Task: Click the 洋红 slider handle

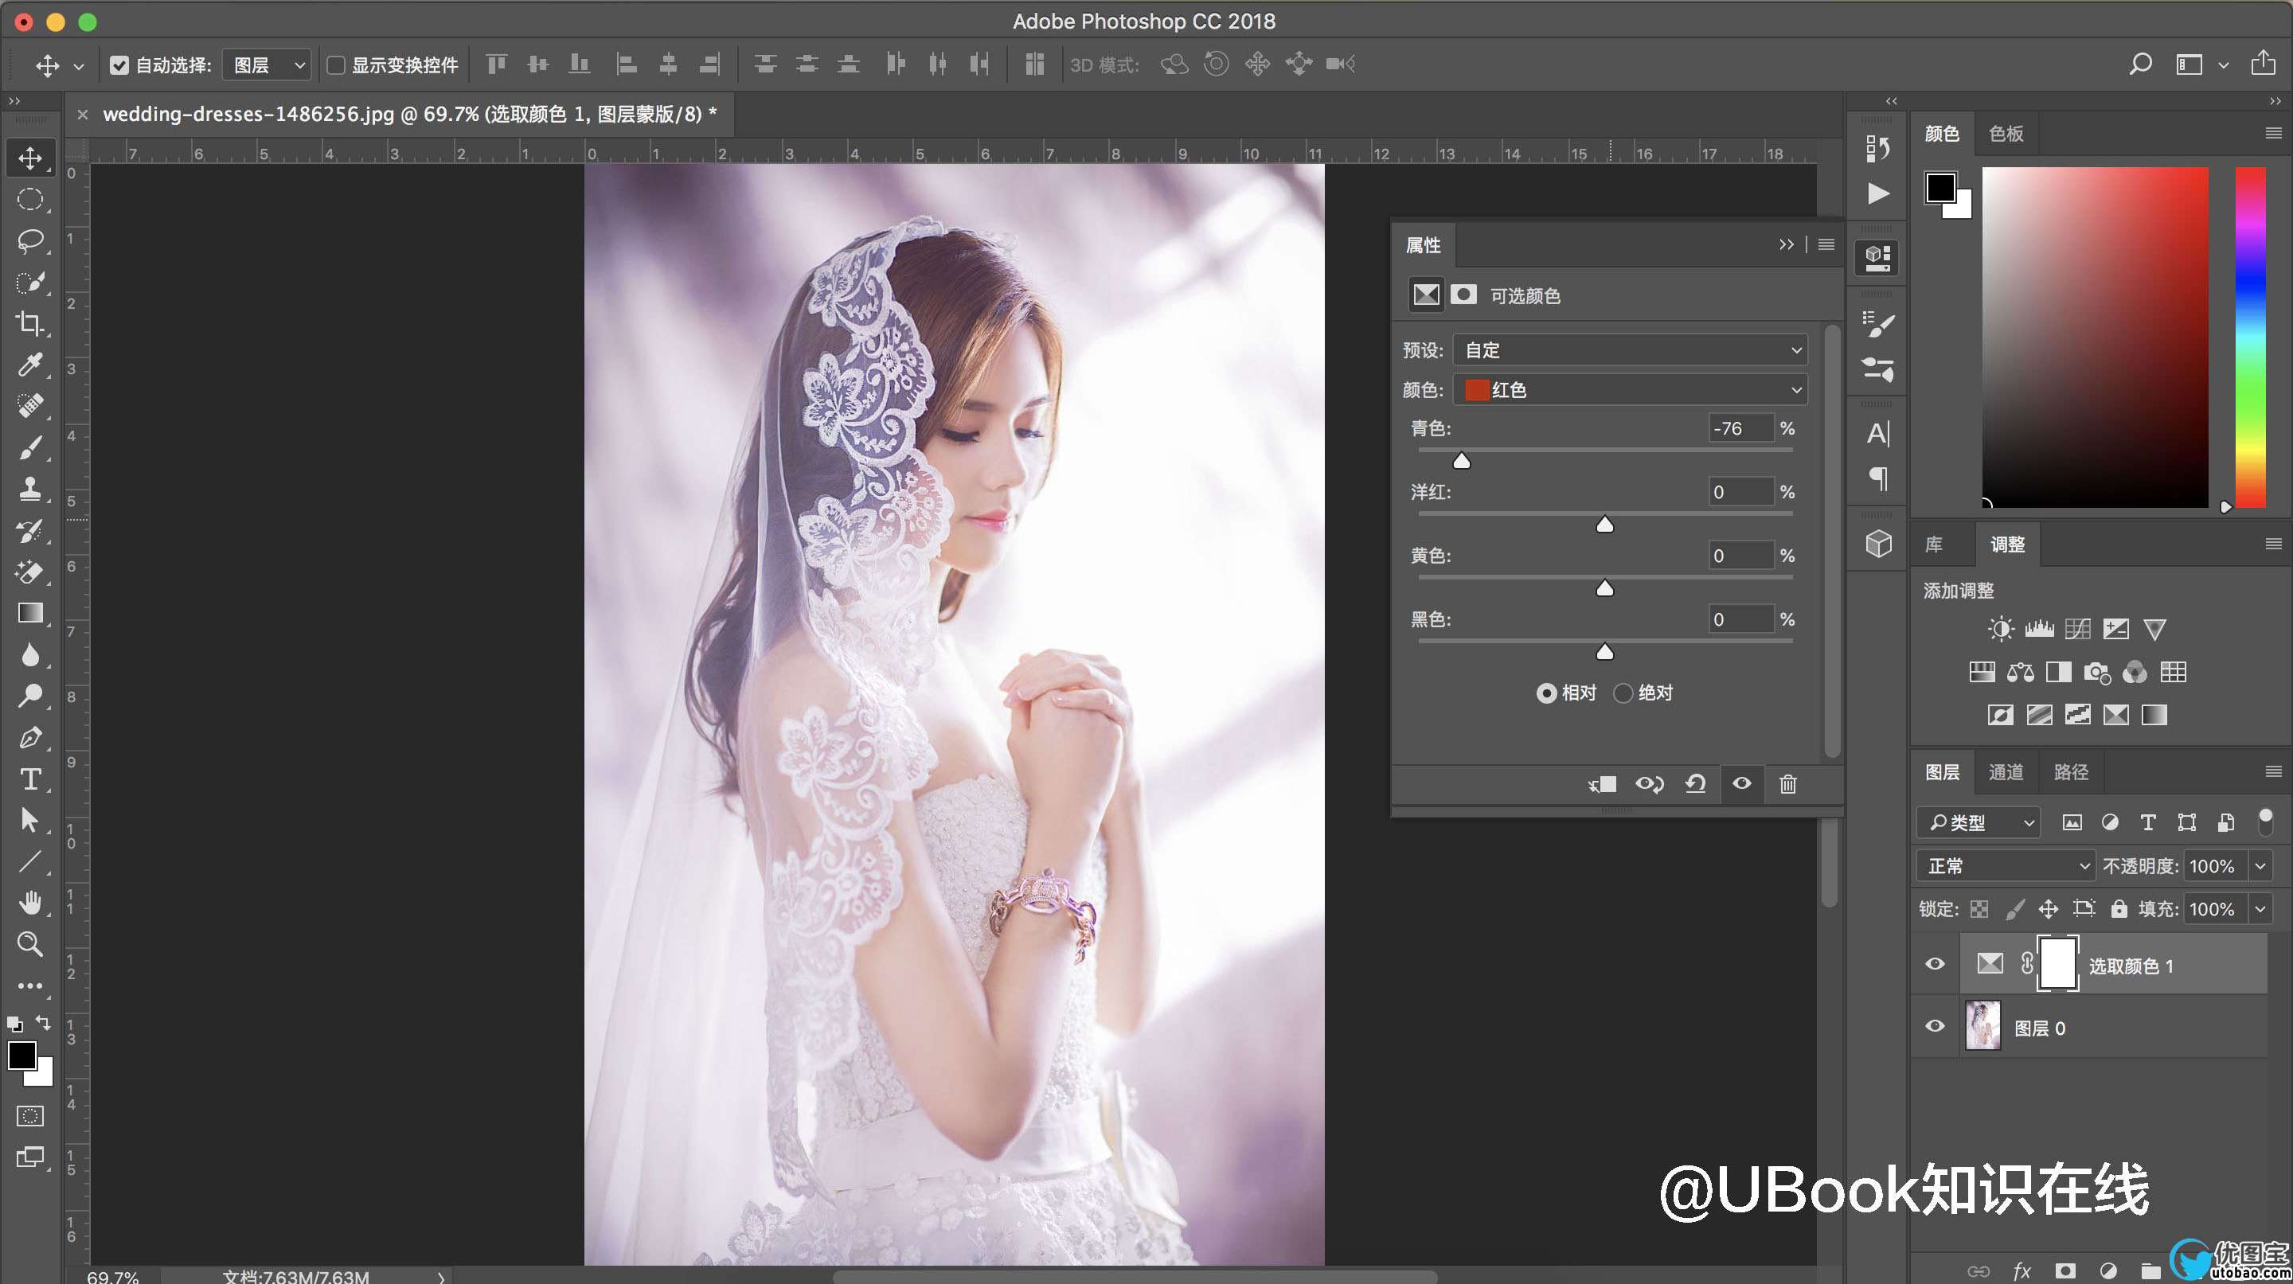Action: tap(1604, 525)
